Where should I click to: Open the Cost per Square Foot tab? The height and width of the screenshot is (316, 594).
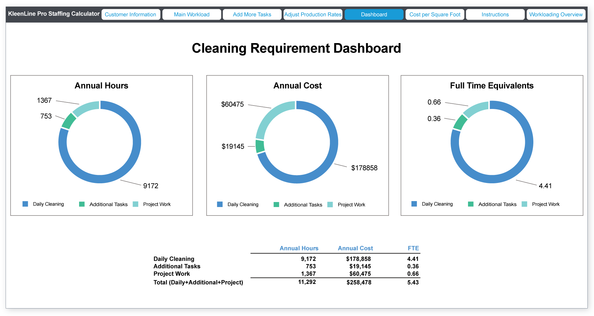pos(435,14)
